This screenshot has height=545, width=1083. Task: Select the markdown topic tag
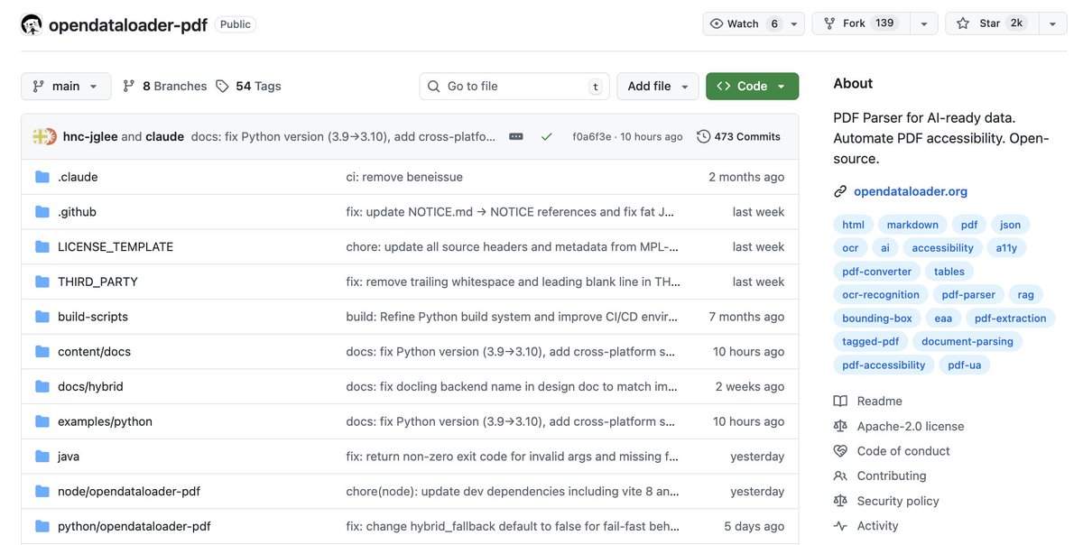(x=912, y=225)
